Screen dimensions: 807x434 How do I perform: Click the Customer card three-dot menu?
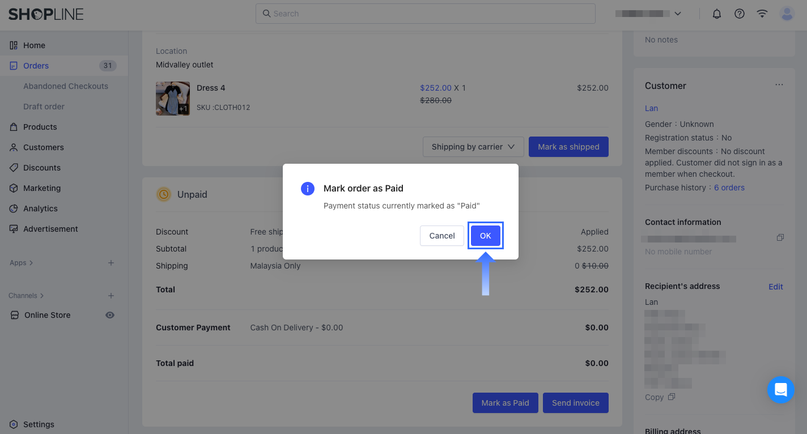[x=779, y=85]
